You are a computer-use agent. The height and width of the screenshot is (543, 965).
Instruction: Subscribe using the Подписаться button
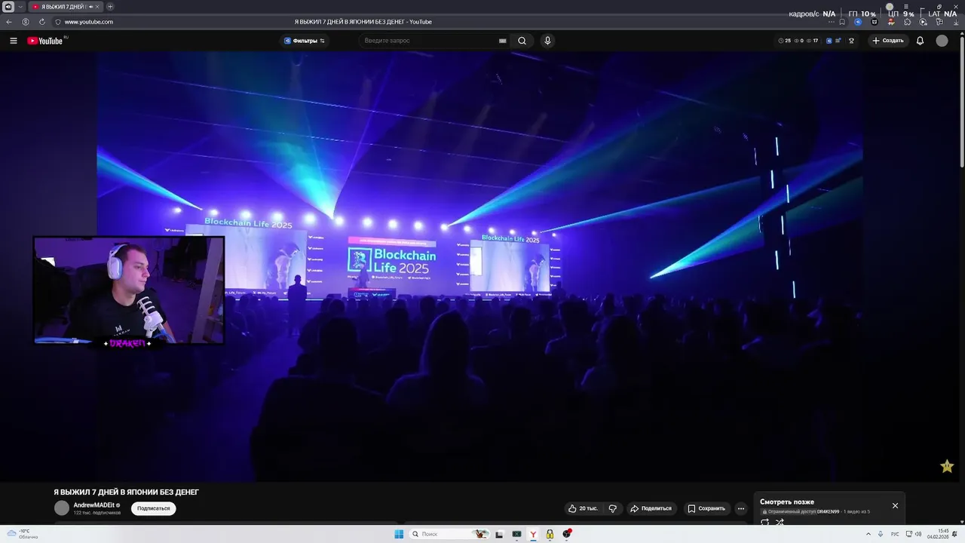coord(154,508)
